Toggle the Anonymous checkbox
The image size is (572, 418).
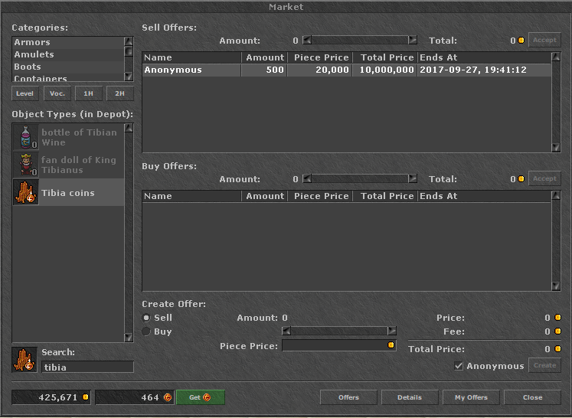[x=459, y=365]
